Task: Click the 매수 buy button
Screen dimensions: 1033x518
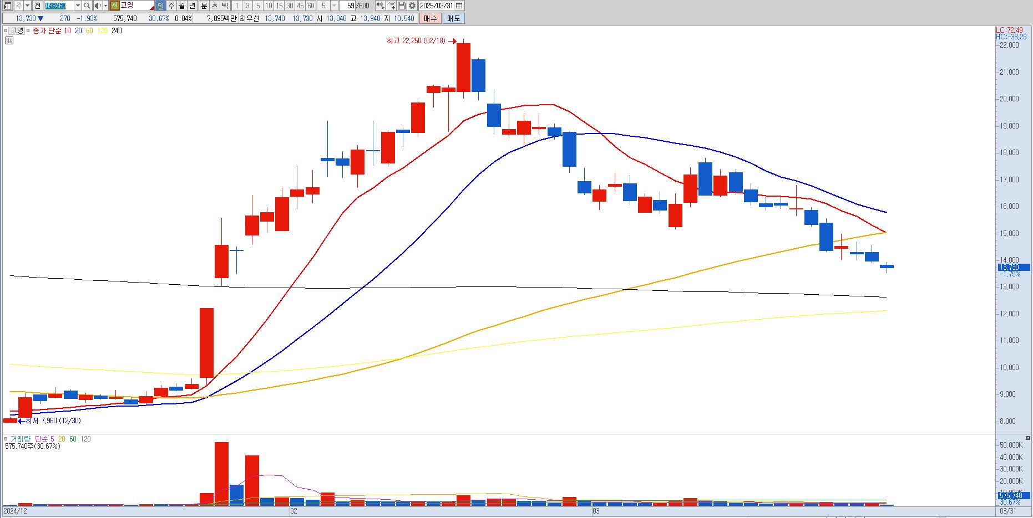Action: point(431,18)
